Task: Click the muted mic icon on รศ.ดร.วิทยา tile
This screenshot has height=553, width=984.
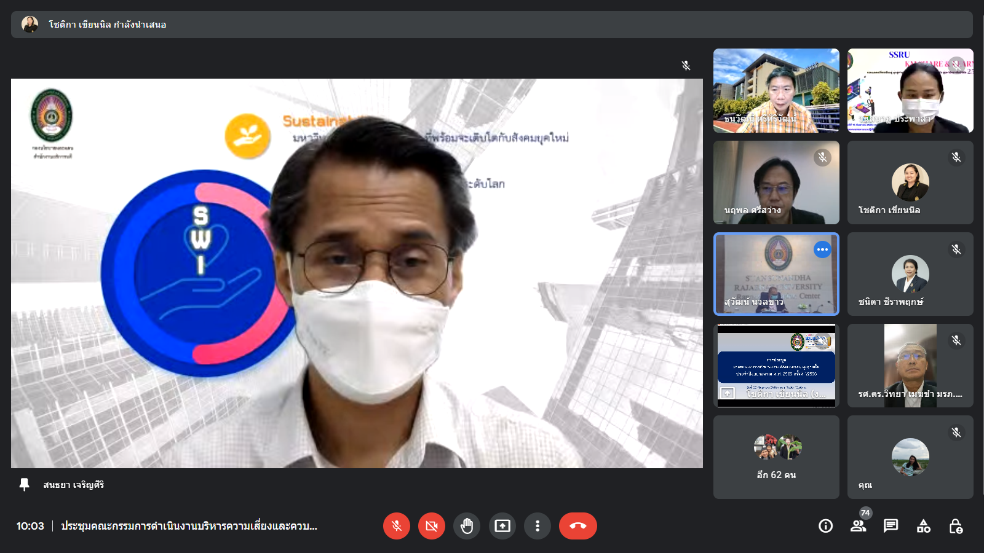Action: coord(956,340)
